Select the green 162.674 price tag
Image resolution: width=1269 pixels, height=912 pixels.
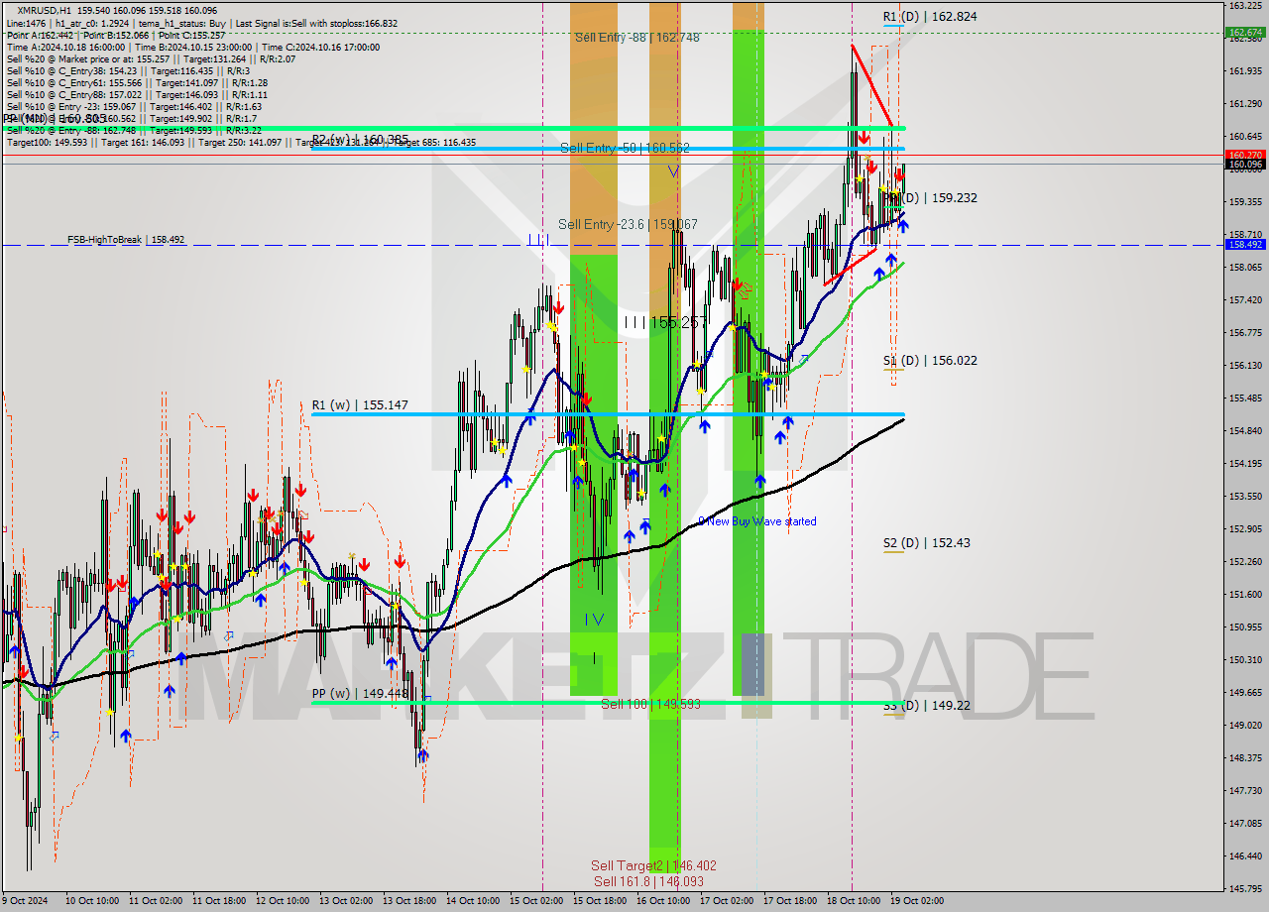pyautogui.click(x=1245, y=33)
